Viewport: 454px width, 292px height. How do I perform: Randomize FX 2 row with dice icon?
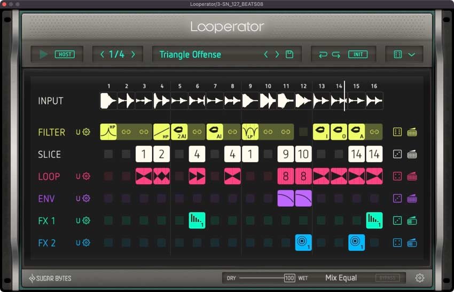(x=397, y=242)
